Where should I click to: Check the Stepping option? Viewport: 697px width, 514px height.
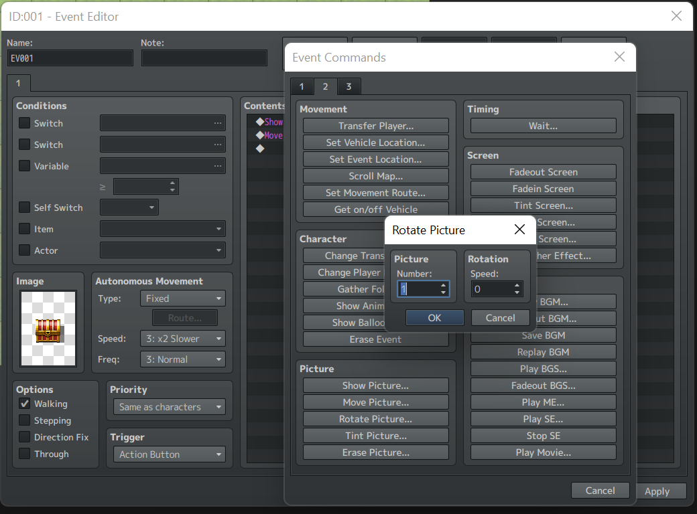coord(24,420)
